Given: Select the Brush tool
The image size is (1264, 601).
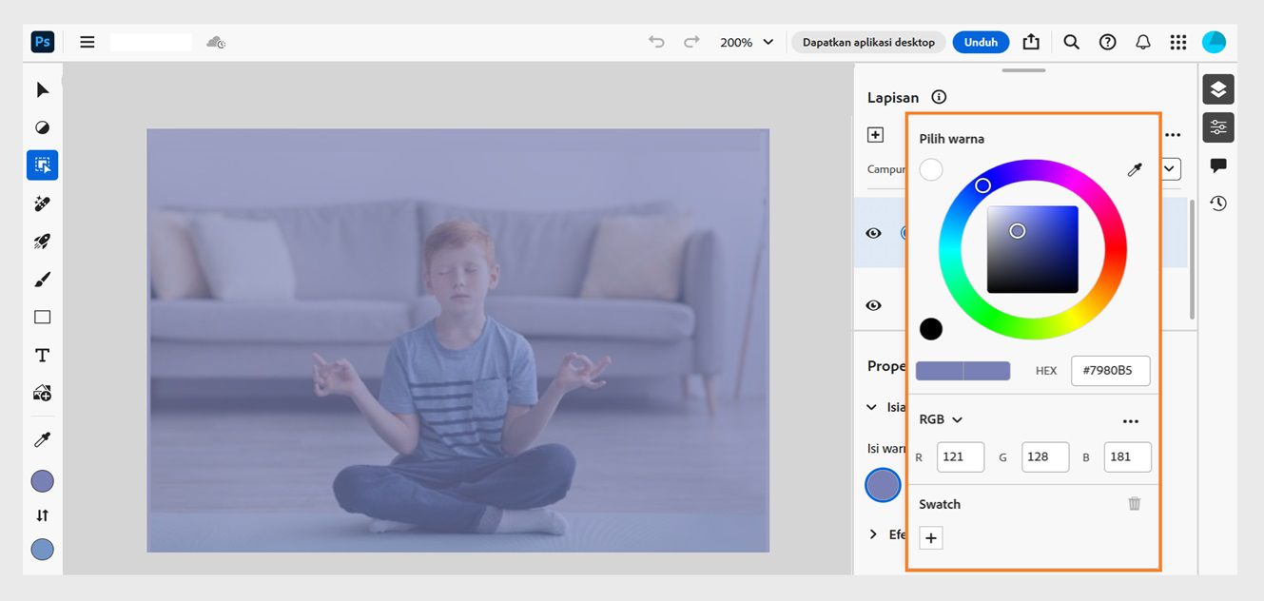Looking at the screenshot, I should [42, 280].
